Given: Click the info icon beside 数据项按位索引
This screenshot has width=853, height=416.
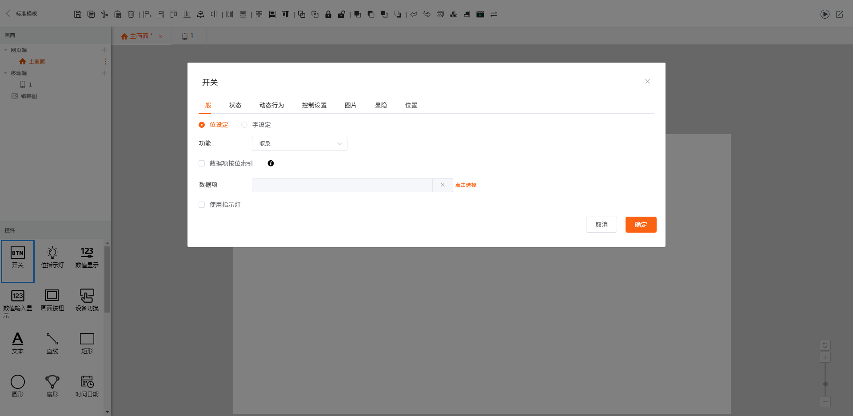Looking at the screenshot, I should (271, 163).
